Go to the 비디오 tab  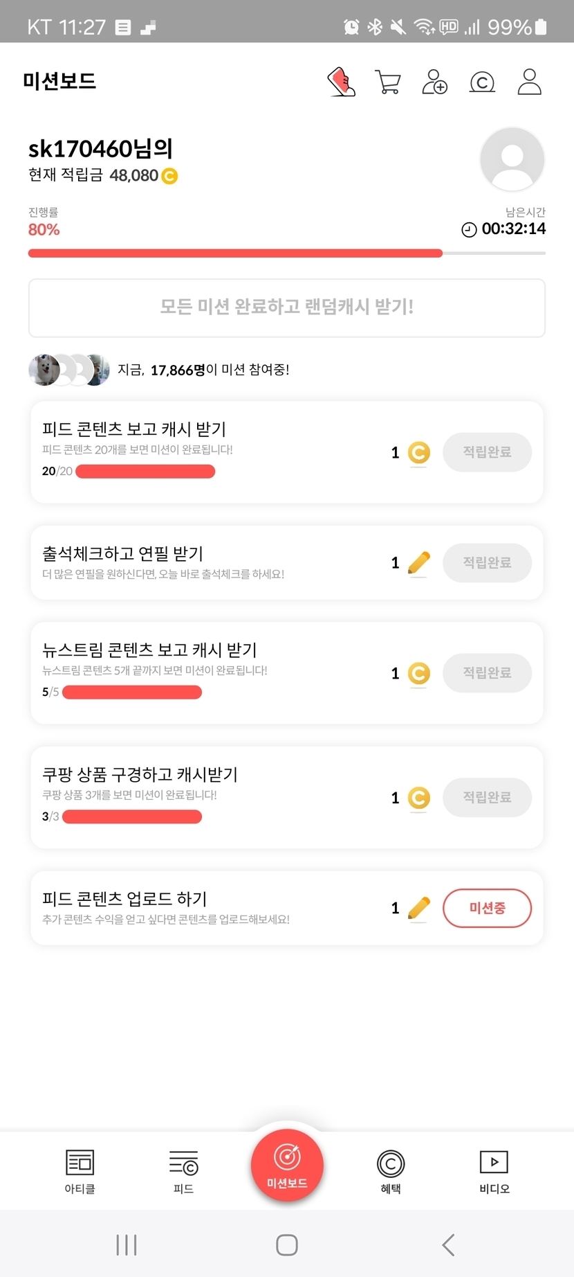pos(494,1171)
